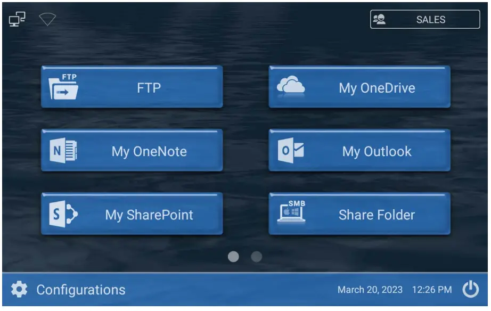Viewport: 491px width, 311px height.
Task: Open the FTP scan destination
Action: pos(132,87)
